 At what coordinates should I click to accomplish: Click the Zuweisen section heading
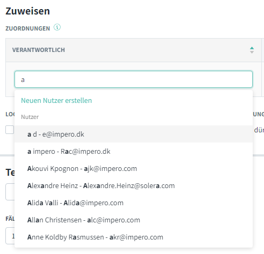(x=28, y=11)
